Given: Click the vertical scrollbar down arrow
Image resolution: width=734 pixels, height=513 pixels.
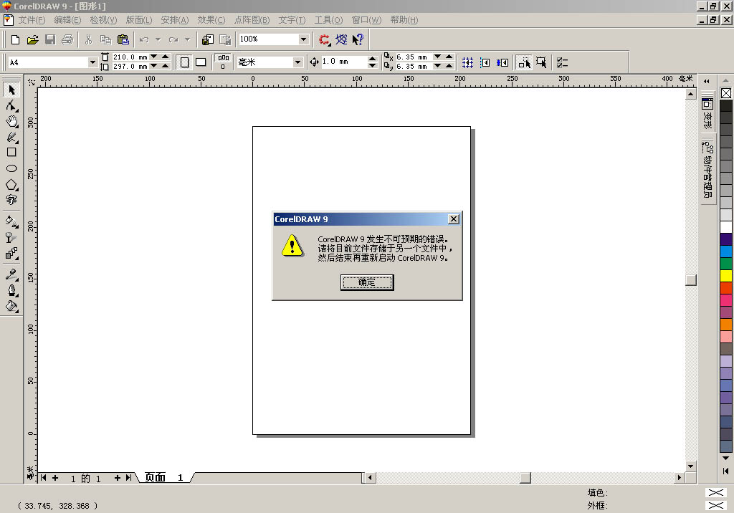Looking at the screenshot, I should coord(690,466).
